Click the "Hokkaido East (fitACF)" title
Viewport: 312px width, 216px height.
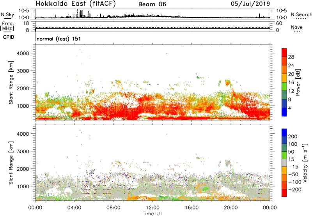click(x=76, y=4)
